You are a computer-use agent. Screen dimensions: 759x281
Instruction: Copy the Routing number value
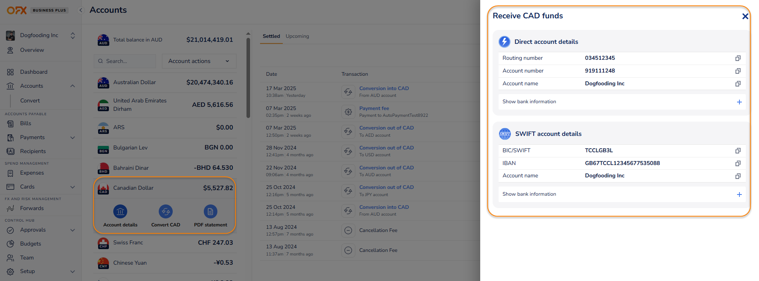[x=738, y=58]
